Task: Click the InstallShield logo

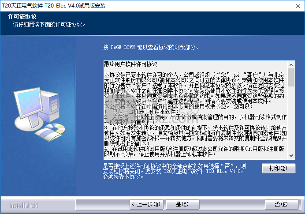Action: click(24, 206)
